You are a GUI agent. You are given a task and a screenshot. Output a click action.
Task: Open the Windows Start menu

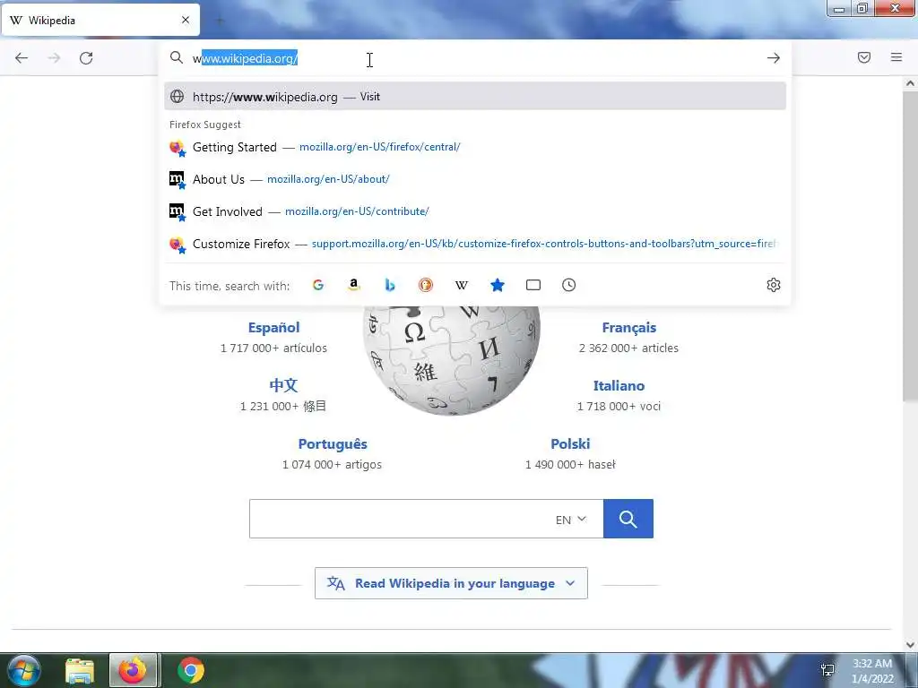coord(22,670)
